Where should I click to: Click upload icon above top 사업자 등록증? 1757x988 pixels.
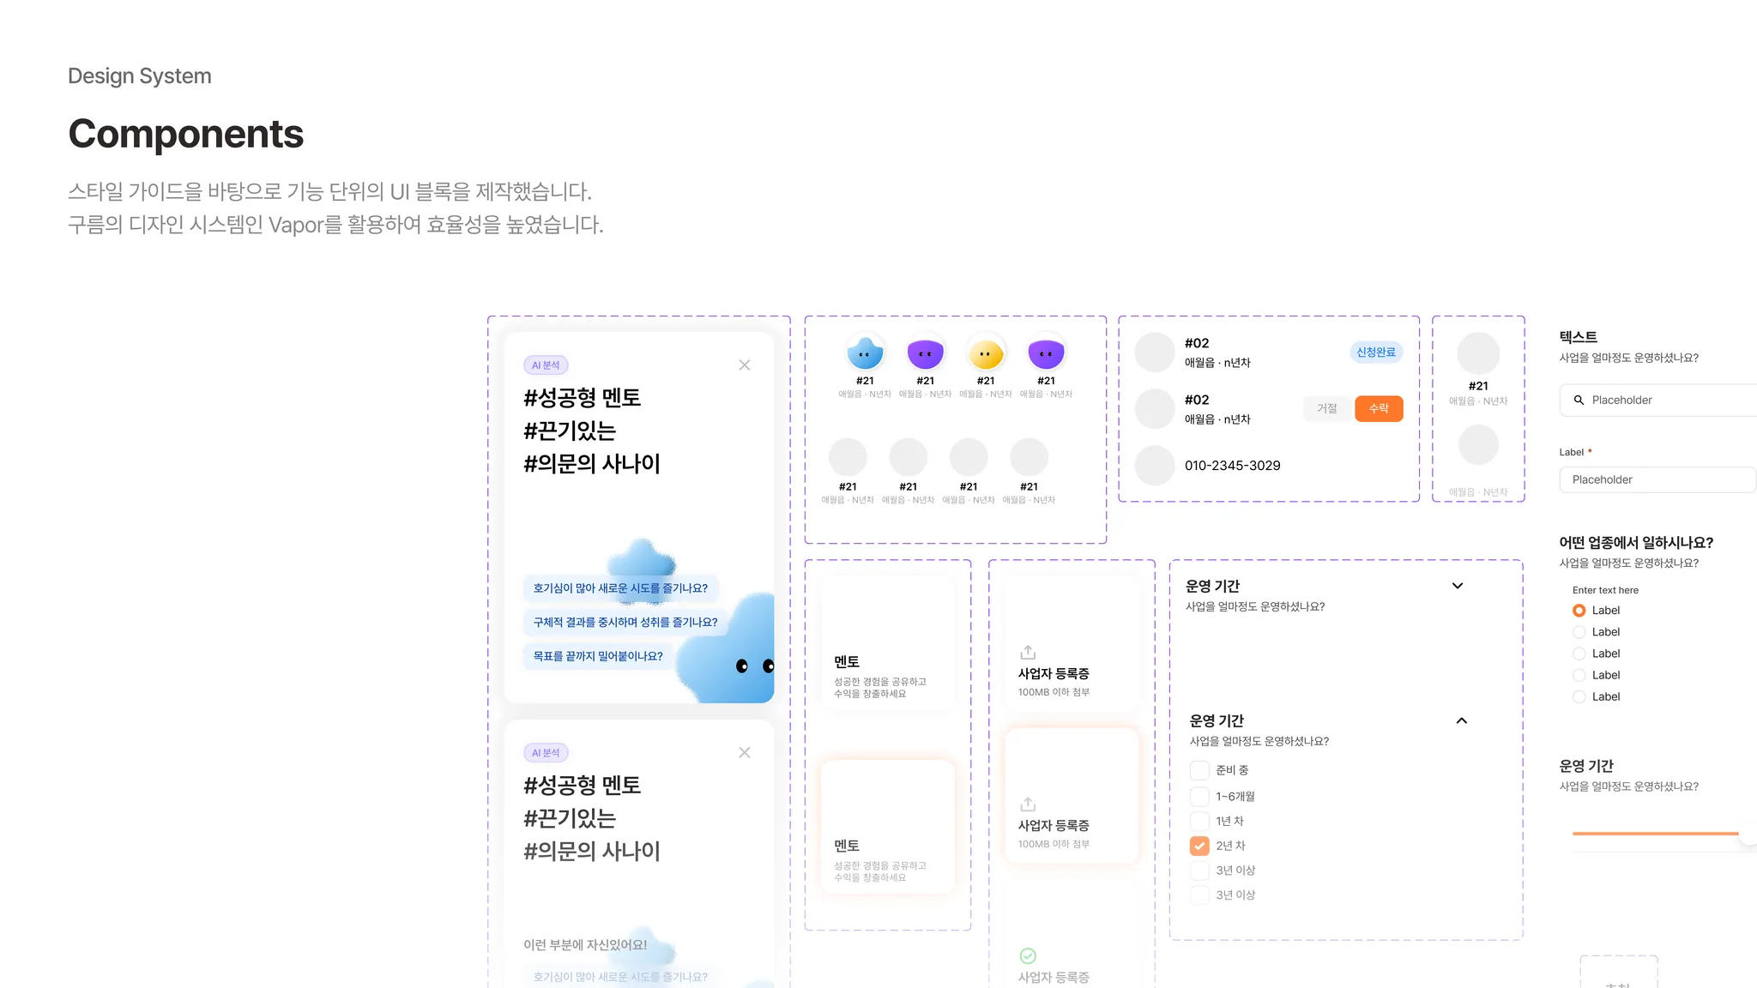(x=1028, y=652)
